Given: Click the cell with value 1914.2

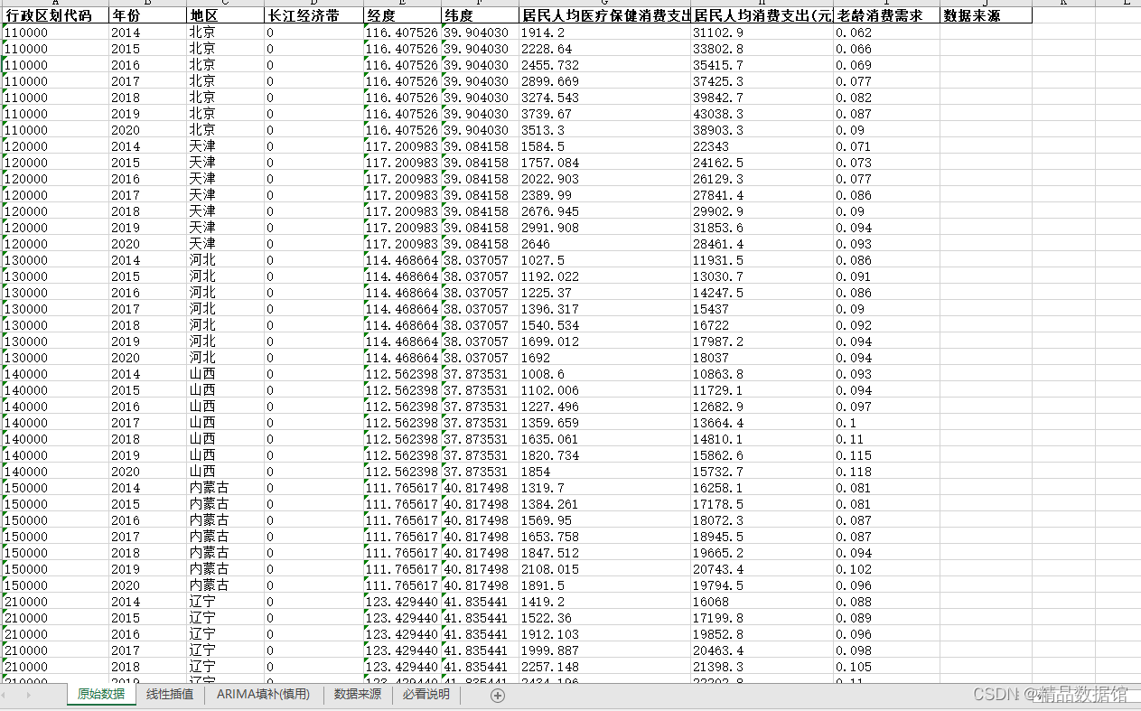Looking at the screenshot, I should pyautogui.click(x=604, y=33).
